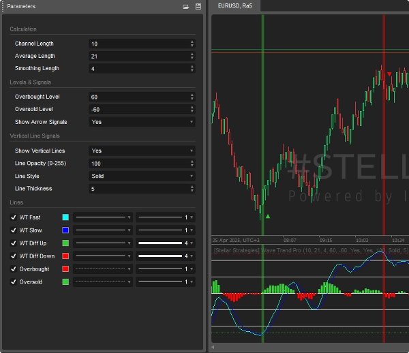The height and width of the screenshot is (353, 409).
Task: Toggle the WT Diff Down checkbox
Action: point(14,256)
